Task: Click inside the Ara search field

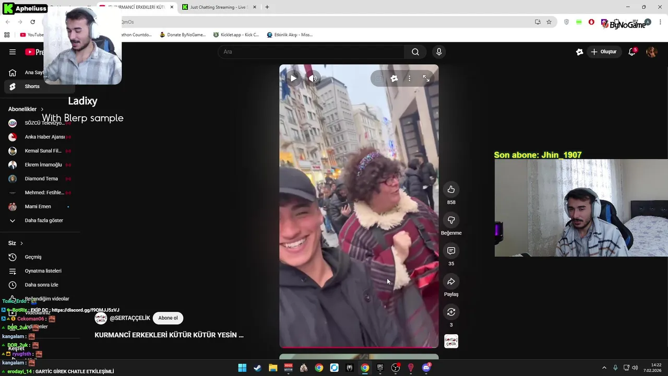Action: 311,52
